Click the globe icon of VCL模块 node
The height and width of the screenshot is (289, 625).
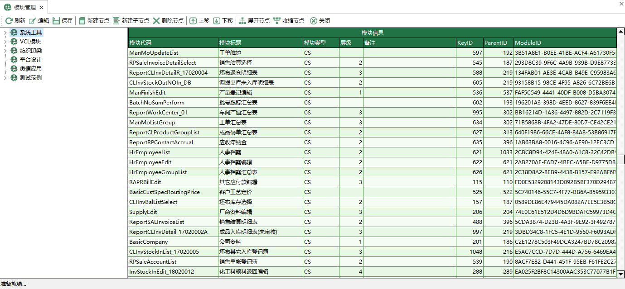tap(14, 42)
